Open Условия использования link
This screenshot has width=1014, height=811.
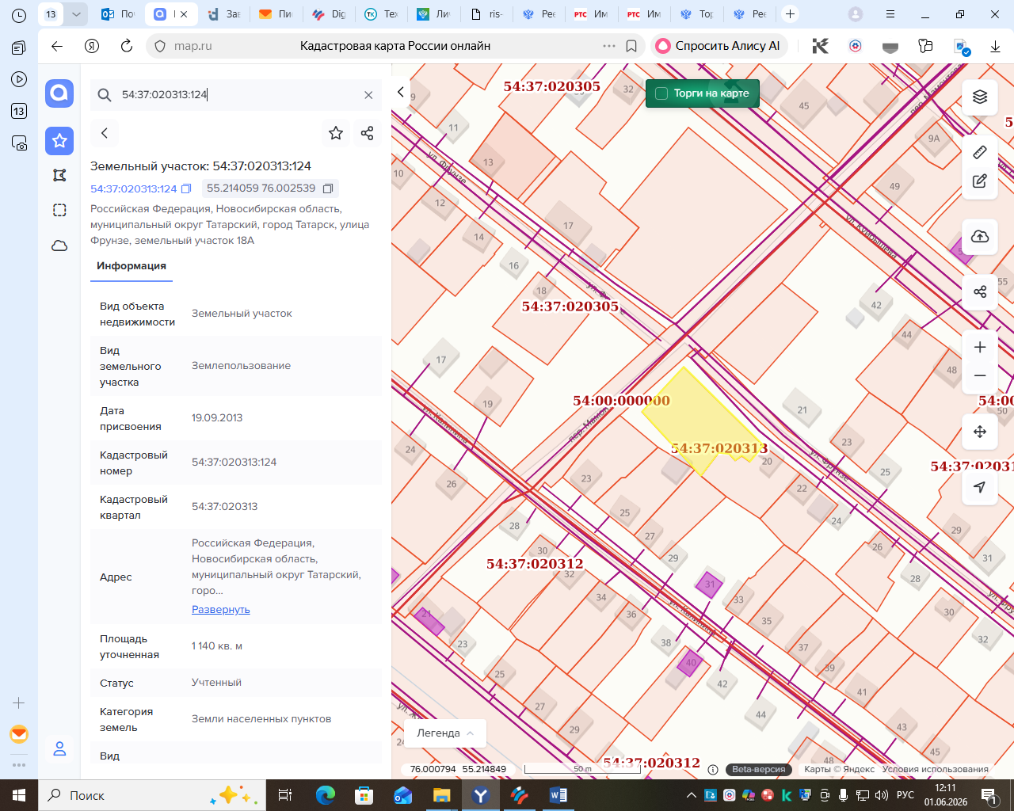point(936,769)
